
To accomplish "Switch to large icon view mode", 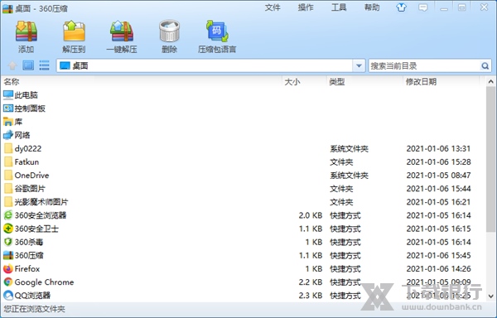I will (28, 65).
